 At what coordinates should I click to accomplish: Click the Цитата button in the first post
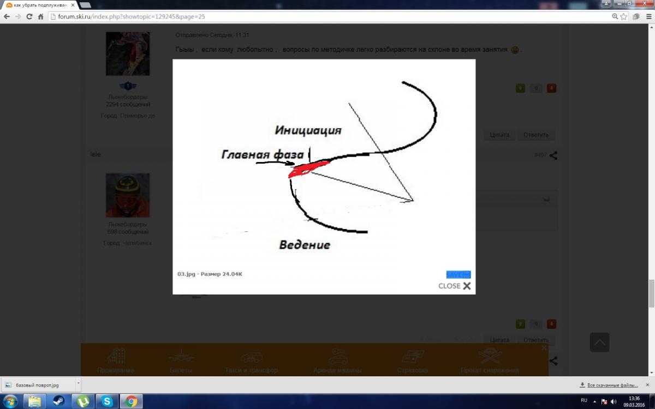(499, 135)
